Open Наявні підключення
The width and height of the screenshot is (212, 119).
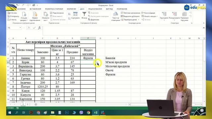35,17
